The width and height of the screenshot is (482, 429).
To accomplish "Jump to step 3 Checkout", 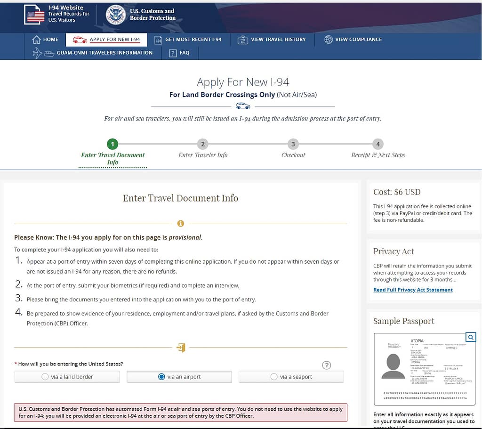I will click(x=293, y=144).
